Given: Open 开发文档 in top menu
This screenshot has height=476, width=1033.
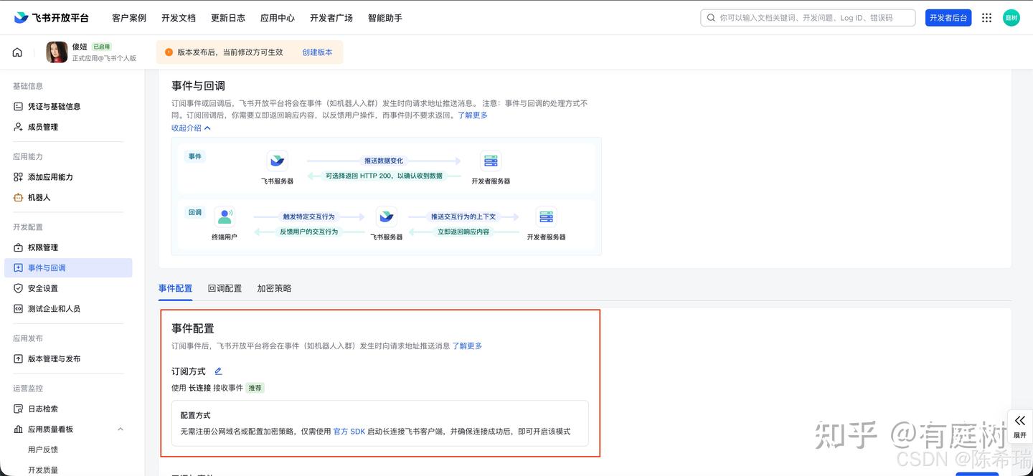Looking at the screenshot, I should click(178, 18).
